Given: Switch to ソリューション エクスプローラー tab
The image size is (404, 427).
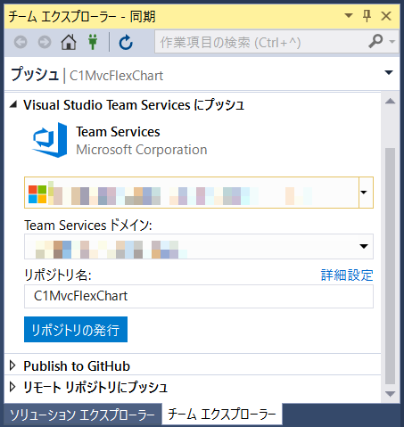Looking at the screenshot, I should [82, 415].
